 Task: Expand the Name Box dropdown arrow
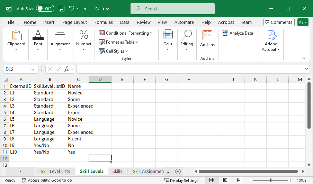33,69
